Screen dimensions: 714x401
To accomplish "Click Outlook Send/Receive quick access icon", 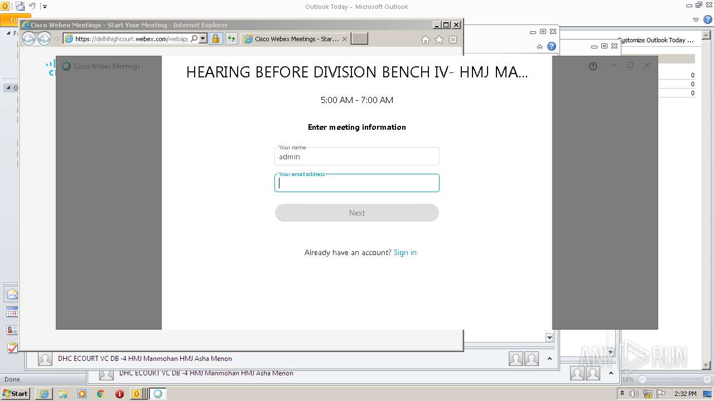I will tap(20, 7).
